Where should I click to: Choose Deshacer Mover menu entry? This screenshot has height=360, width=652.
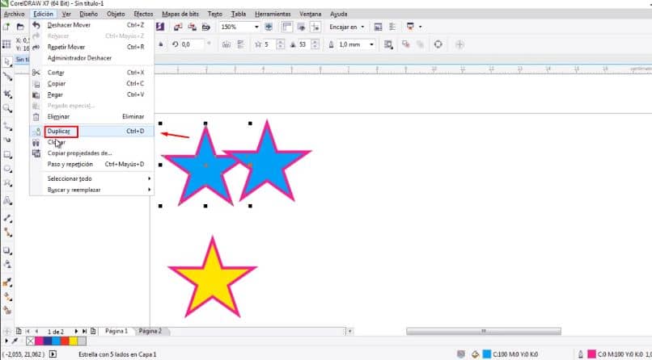[92, 25]
